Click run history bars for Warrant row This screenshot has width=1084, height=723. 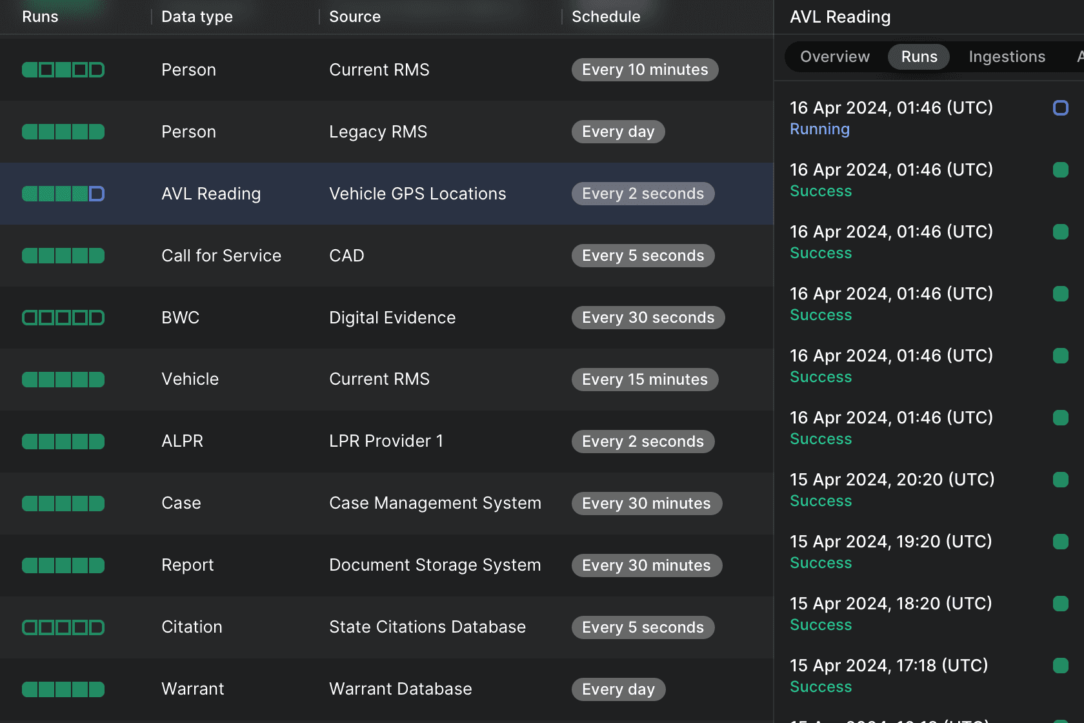[x=63, y=689]
